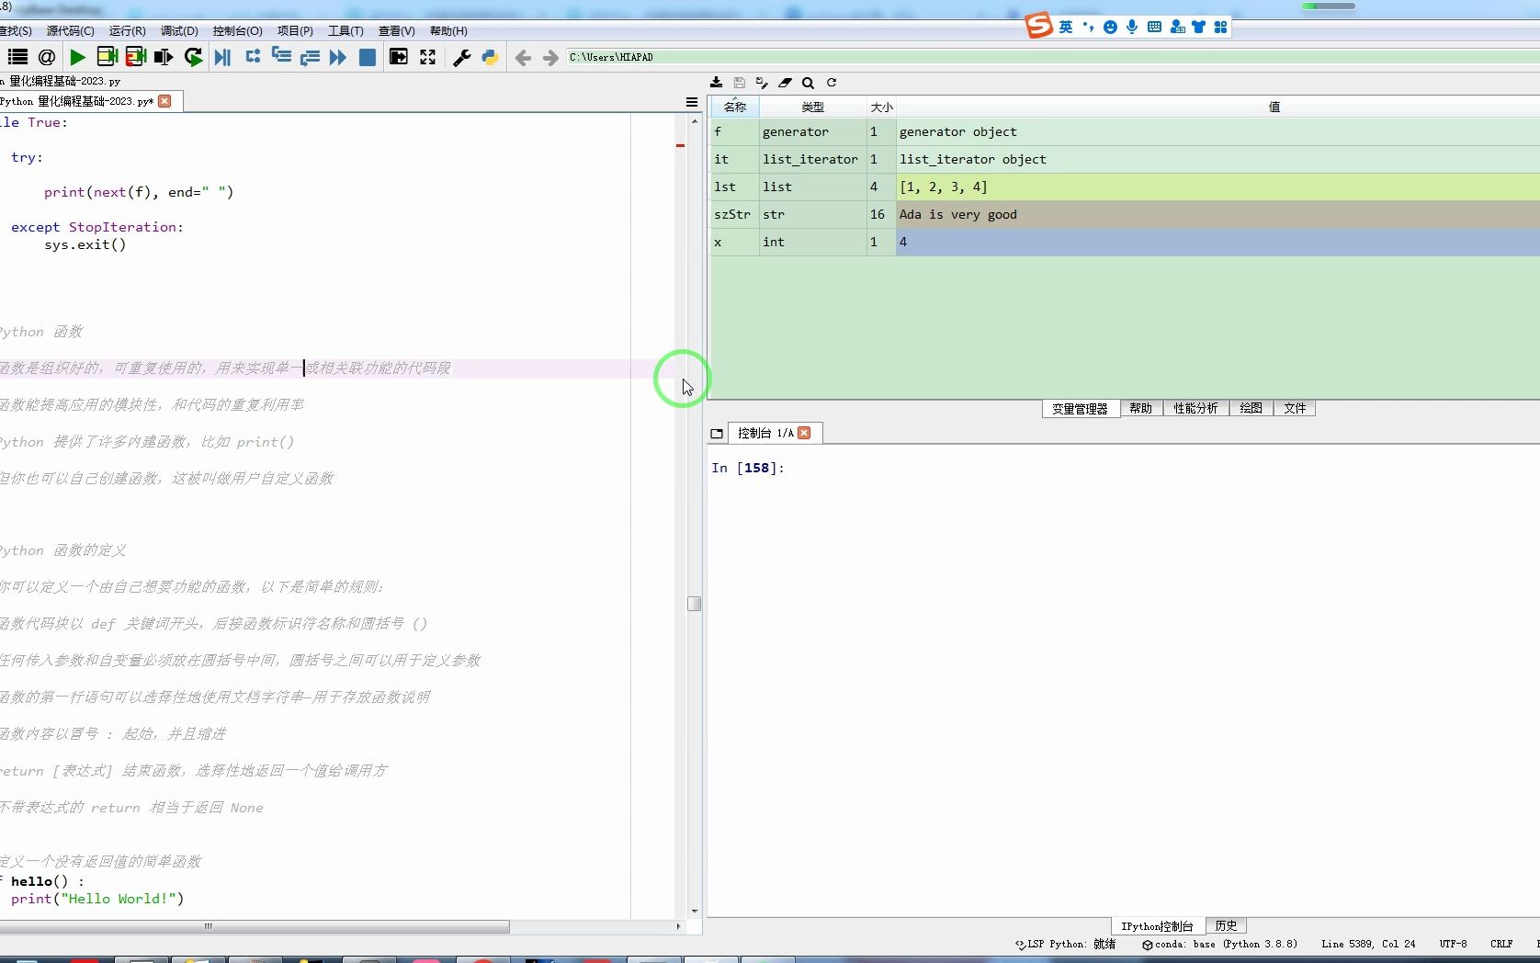Open the 运行(R) menu
The image size is (1540, 963).
point(127,31)
